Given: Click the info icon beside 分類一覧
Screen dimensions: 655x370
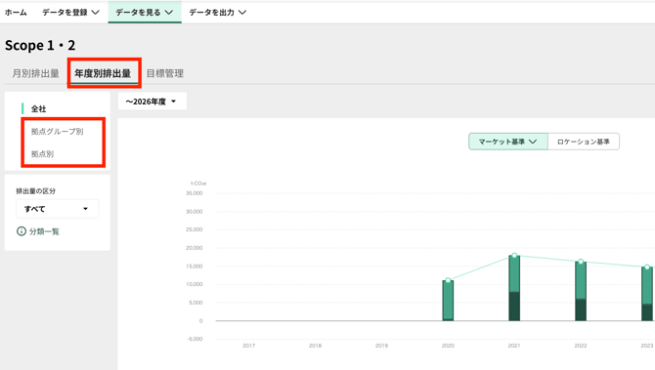Looking at the screenshot, I should 21,231.
